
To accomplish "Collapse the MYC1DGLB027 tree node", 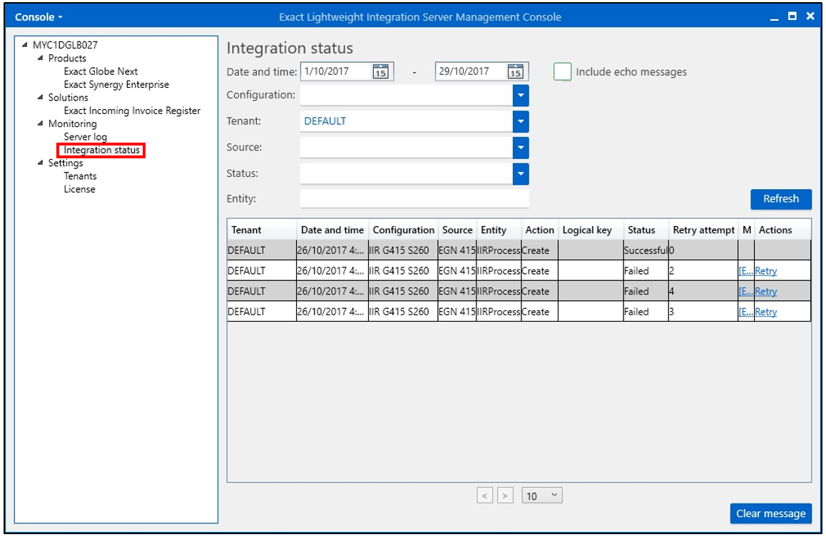I will [x=25, y=45].
